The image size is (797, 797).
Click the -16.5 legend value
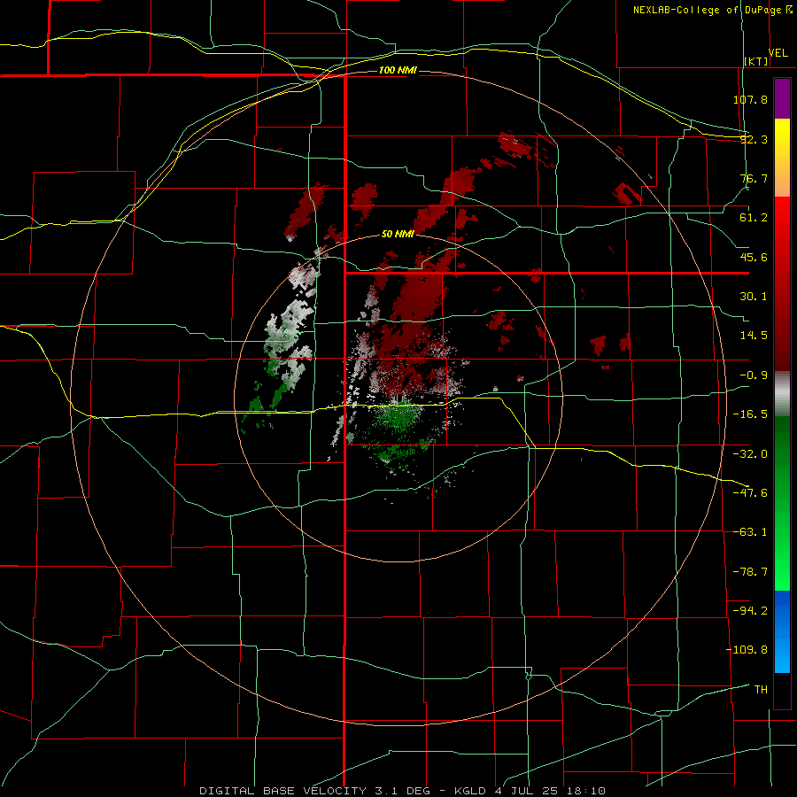pyautogui.click(x=750, y=414)
